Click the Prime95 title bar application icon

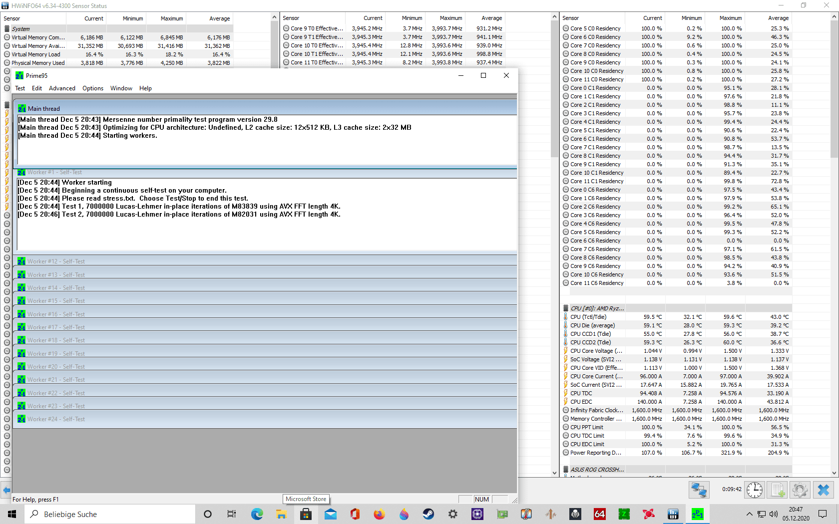click(x=19, y=75)
